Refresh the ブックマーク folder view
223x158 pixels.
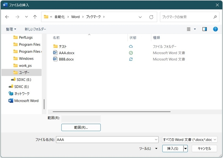(x=151, y=17)
